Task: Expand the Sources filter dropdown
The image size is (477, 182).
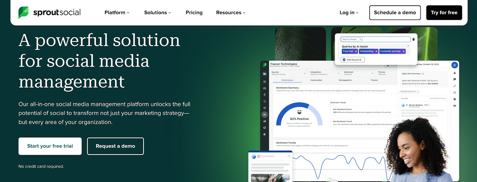Action: coord(288,73)
